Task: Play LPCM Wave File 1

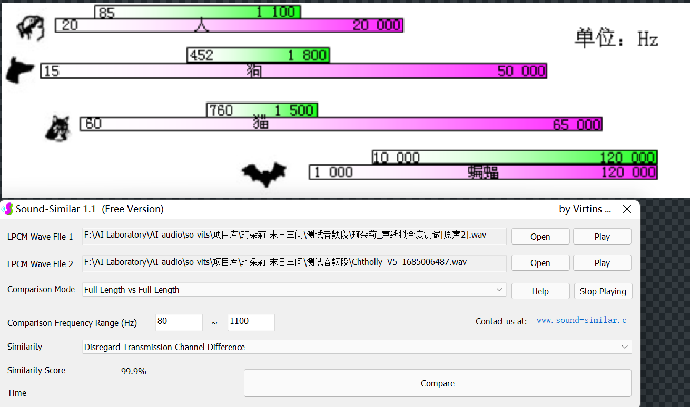Action: [602, 237]
